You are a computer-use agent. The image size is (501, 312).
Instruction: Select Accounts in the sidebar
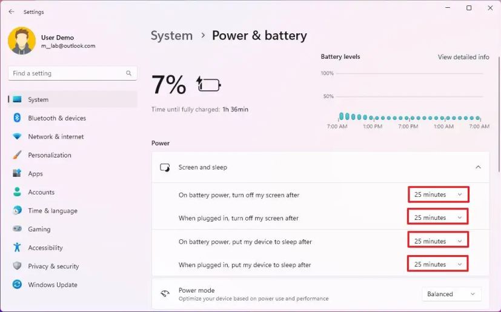click(41, 192)
